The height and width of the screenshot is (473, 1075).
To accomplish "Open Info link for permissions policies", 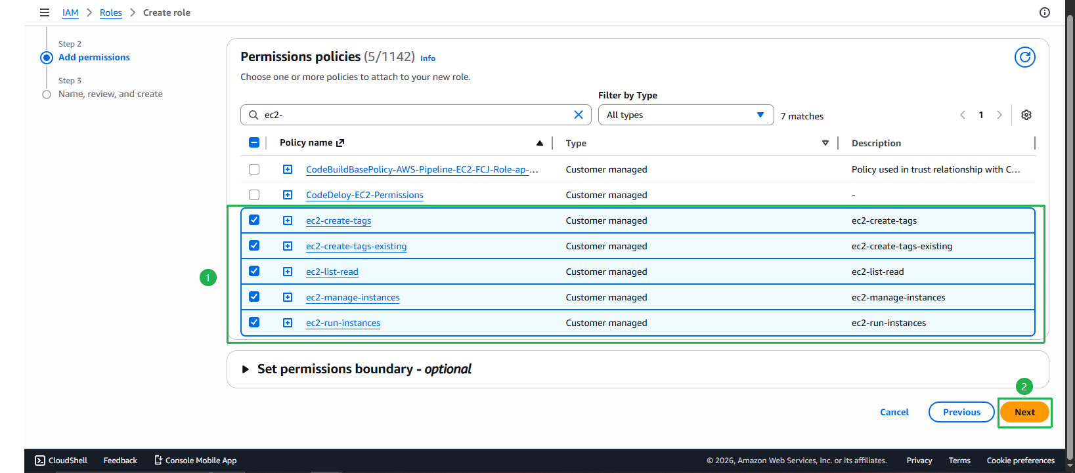I will [x=428, y=58].
